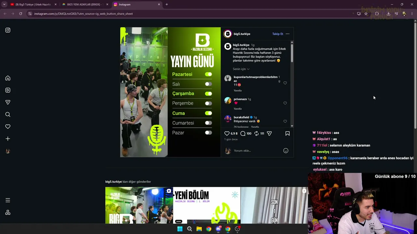Open buraksfield's profile from comment username
This screenshot has width=417, height=234.
241,117
